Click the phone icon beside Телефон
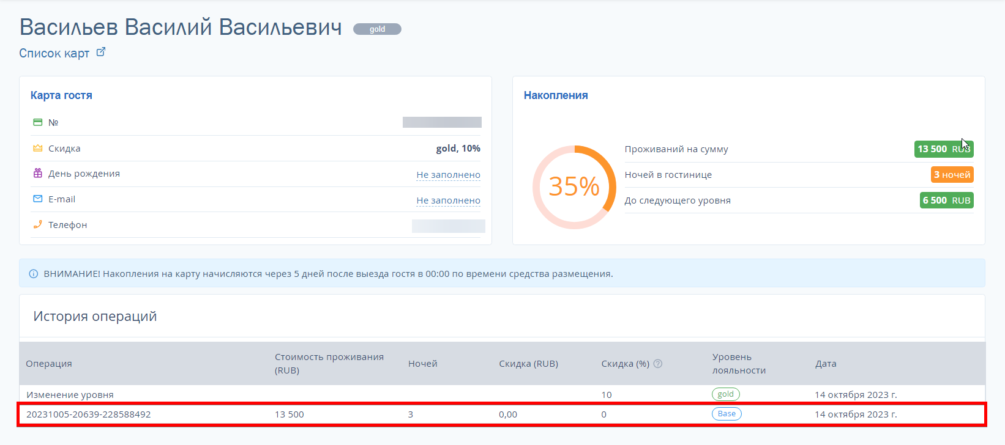 coord(38,224)
